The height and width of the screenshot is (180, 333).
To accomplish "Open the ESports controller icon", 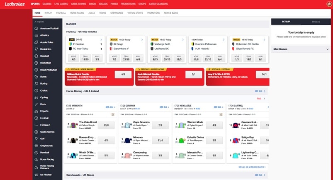I will pyautogui.click(x=36, y=111).
